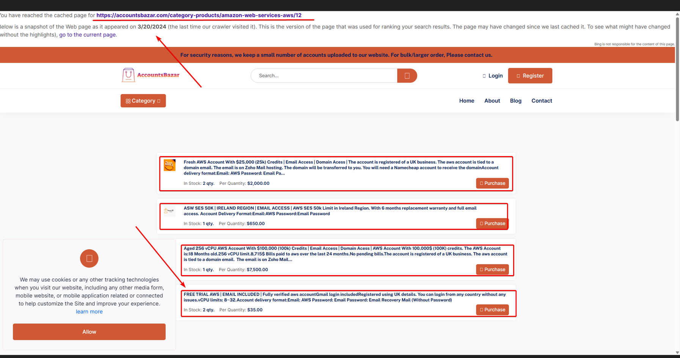Select the price "$35.00"
Screen dimensions: 680x358
click(255, 310)
